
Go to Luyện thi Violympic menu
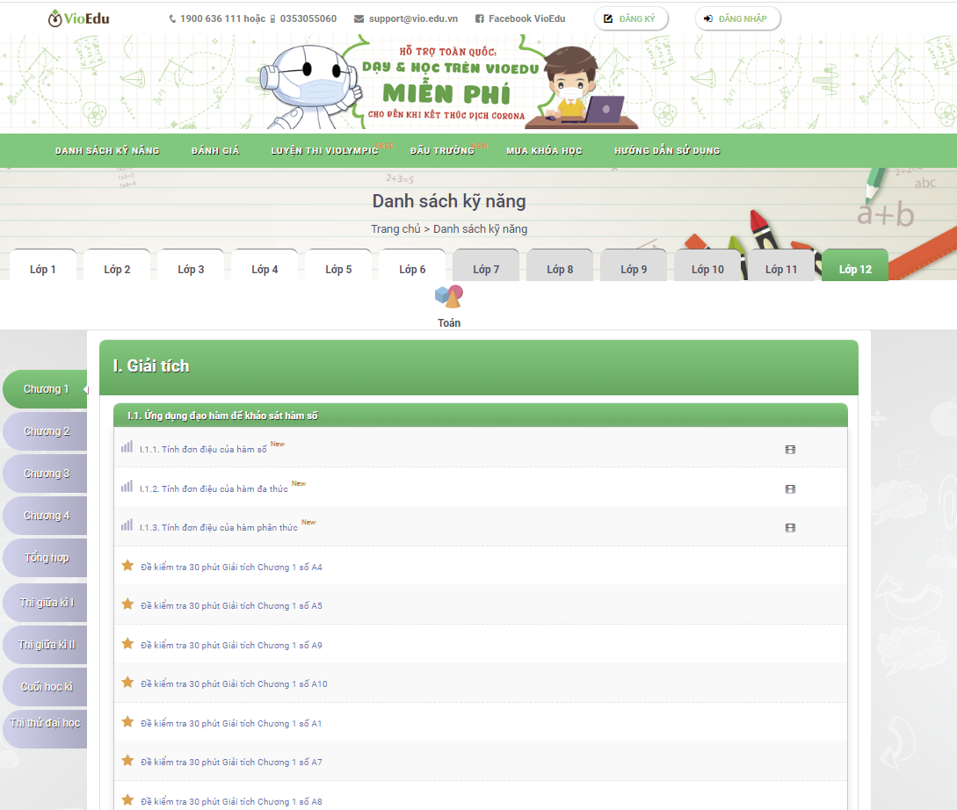[324, 151]
